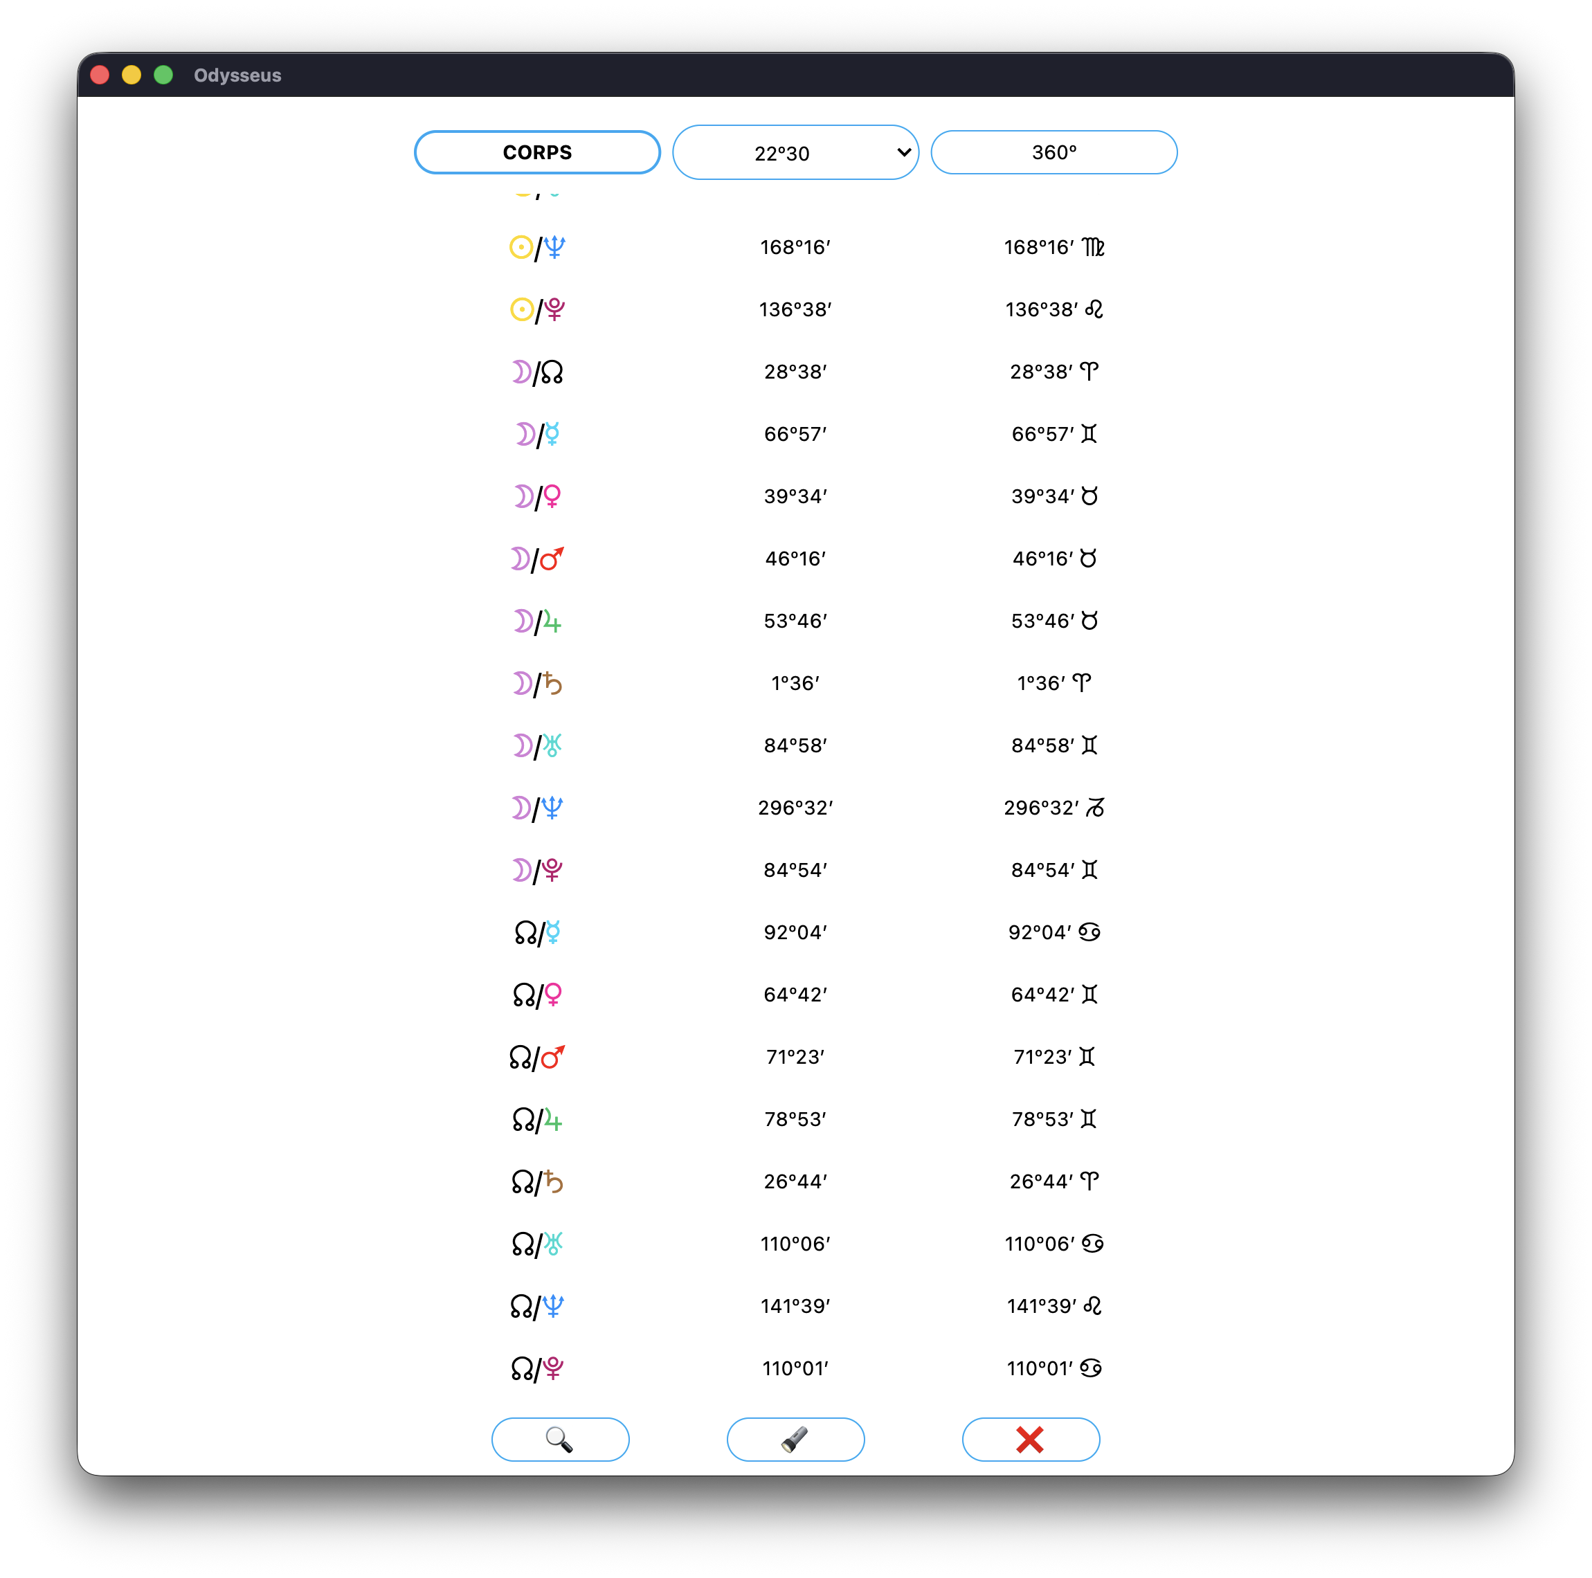Select the Sun/Neptune midpoint symbol
Viewport: 1592px width, 1578px height.
[537, 247]
